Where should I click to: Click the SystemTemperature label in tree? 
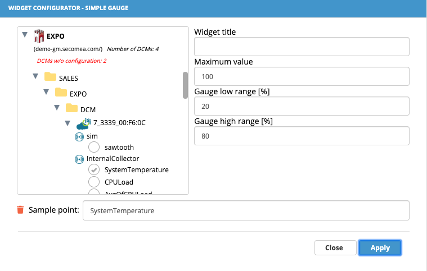coord(137,170)
